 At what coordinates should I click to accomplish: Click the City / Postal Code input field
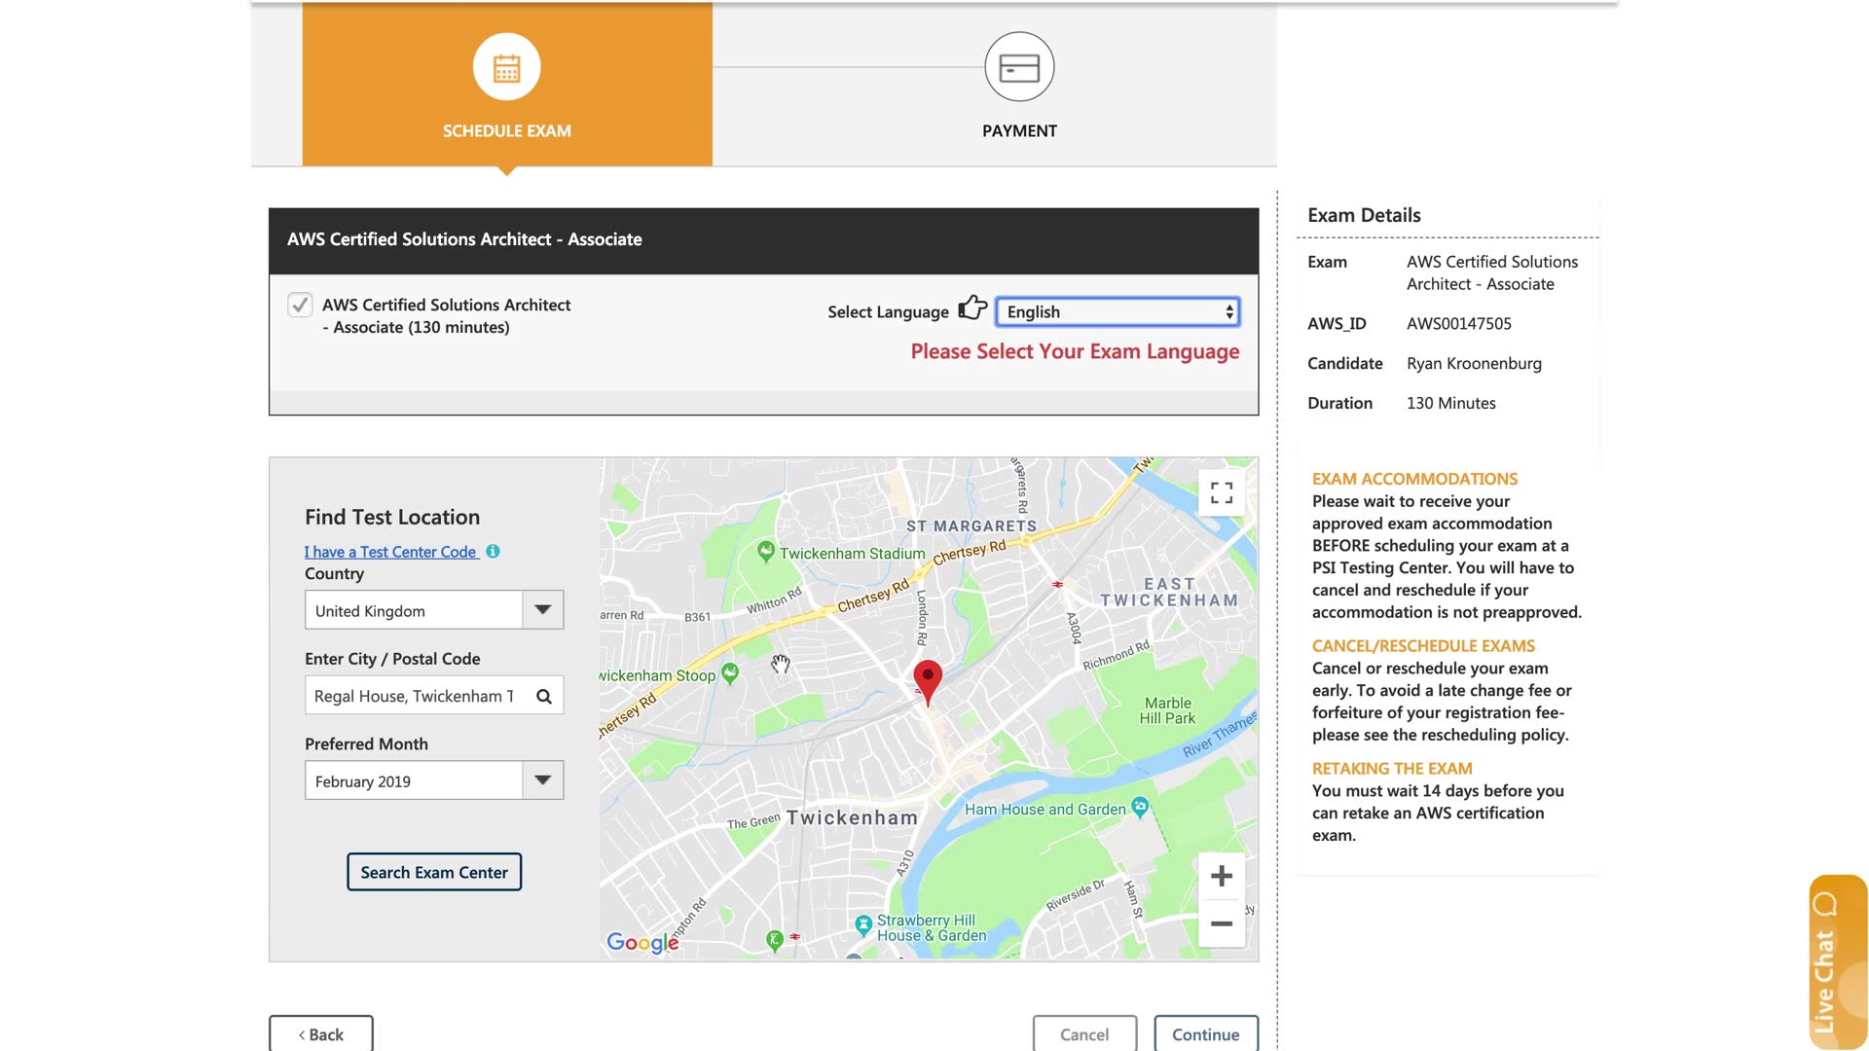click(x=415, y=697)
